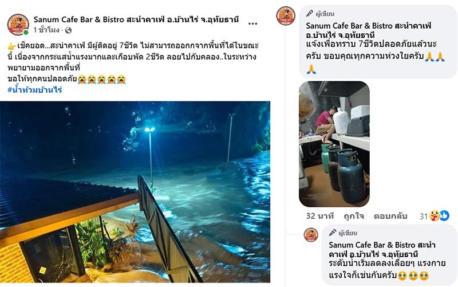Screen dimensions: 458x287
Task: Click Sanum Cafe profile picture on post
Action: pyautogui.click(x=18, y=24)
